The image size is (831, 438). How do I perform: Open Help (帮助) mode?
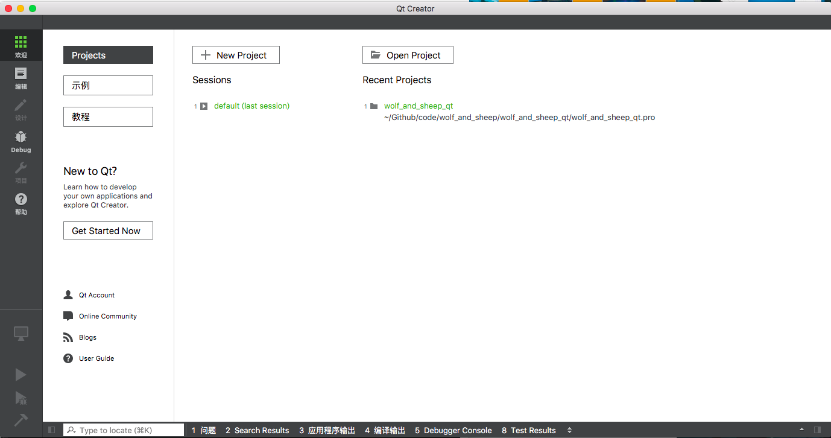point(21,203)
